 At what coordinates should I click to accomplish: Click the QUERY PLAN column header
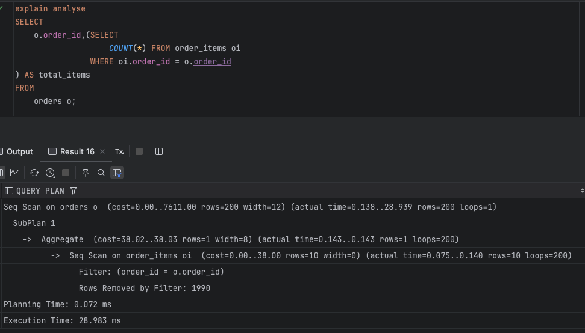(40, 191)
